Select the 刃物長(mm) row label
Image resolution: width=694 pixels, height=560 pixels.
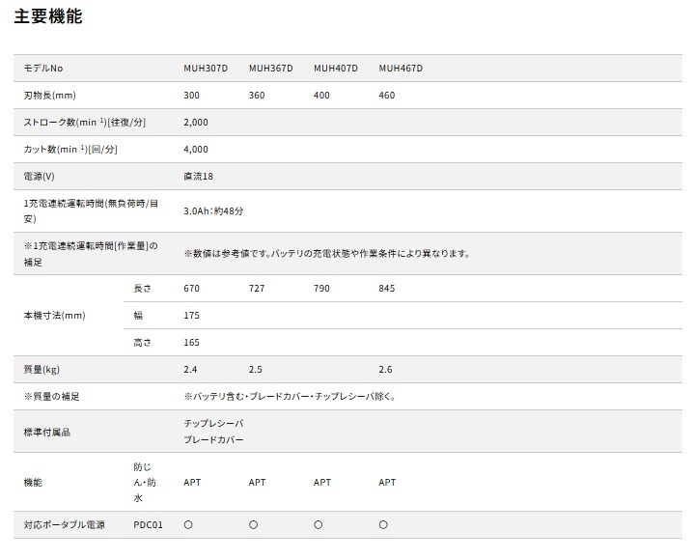click(49, 96)
